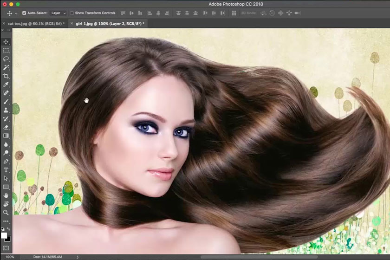The width and height of the screenshot is (390, 260).
Task: Select the Gradient tool
Action: pos(6,136)
